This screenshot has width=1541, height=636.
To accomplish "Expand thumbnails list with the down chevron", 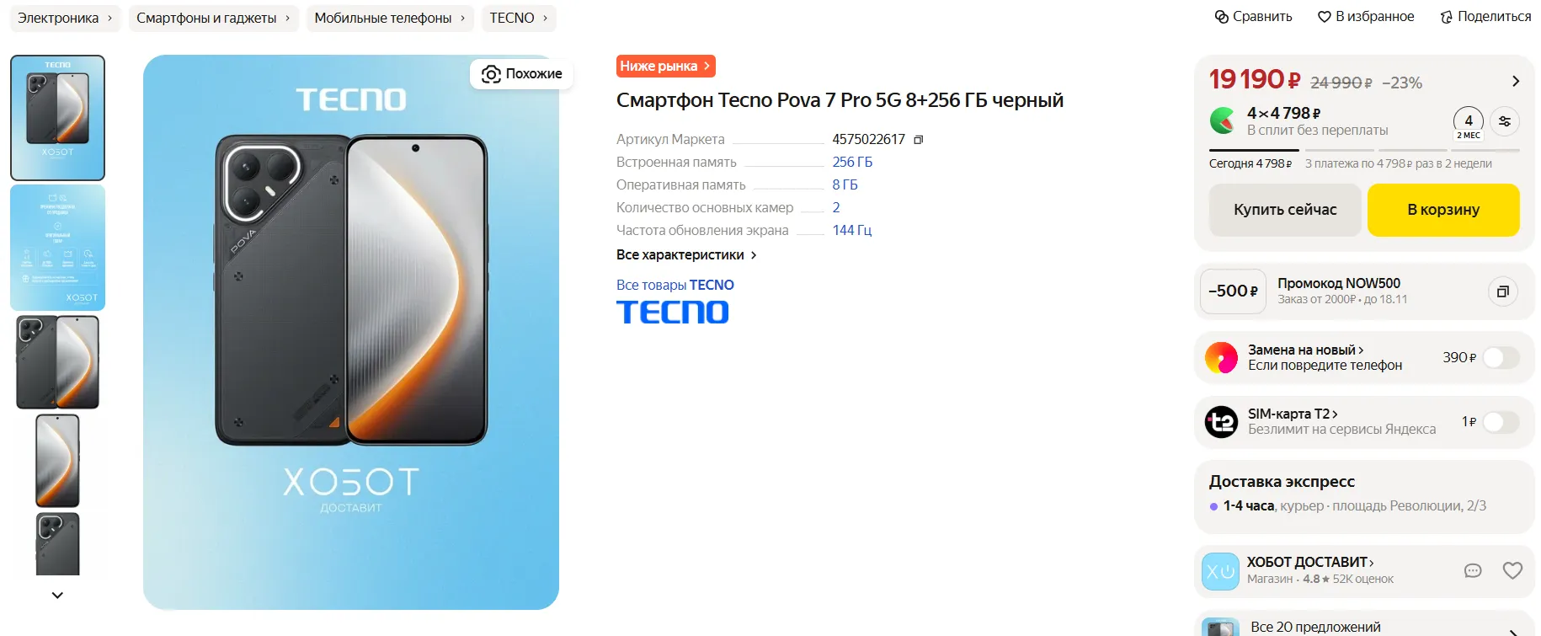I will click(57, 595).
